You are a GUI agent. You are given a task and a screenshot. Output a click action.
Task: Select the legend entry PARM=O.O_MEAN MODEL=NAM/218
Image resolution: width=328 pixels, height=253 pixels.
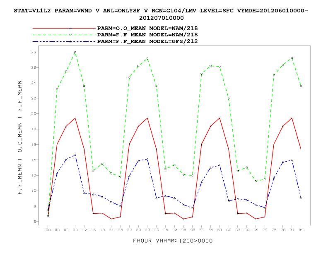coord(147,29)
